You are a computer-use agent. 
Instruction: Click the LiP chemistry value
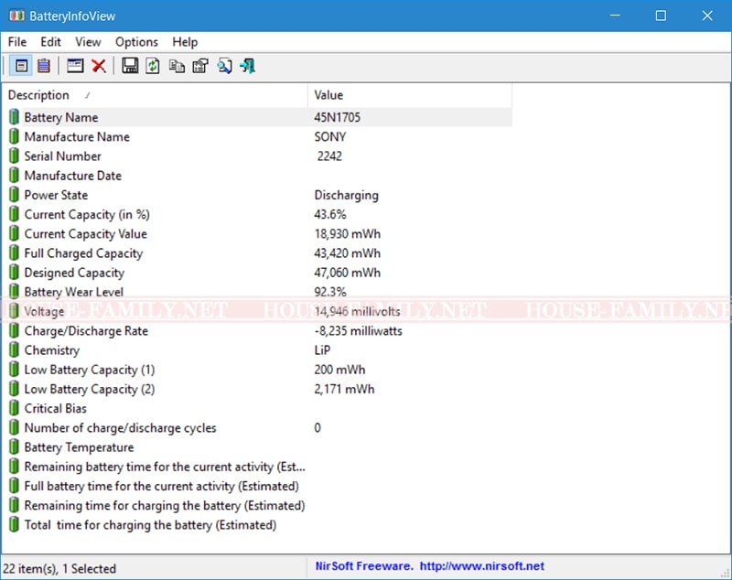[322, 350]
